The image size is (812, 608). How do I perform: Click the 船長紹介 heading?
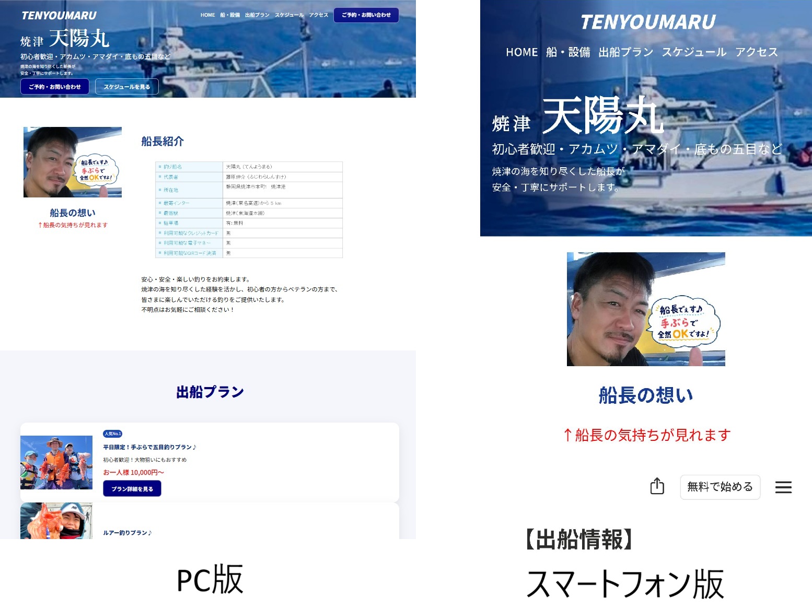(x=163, y=141)
